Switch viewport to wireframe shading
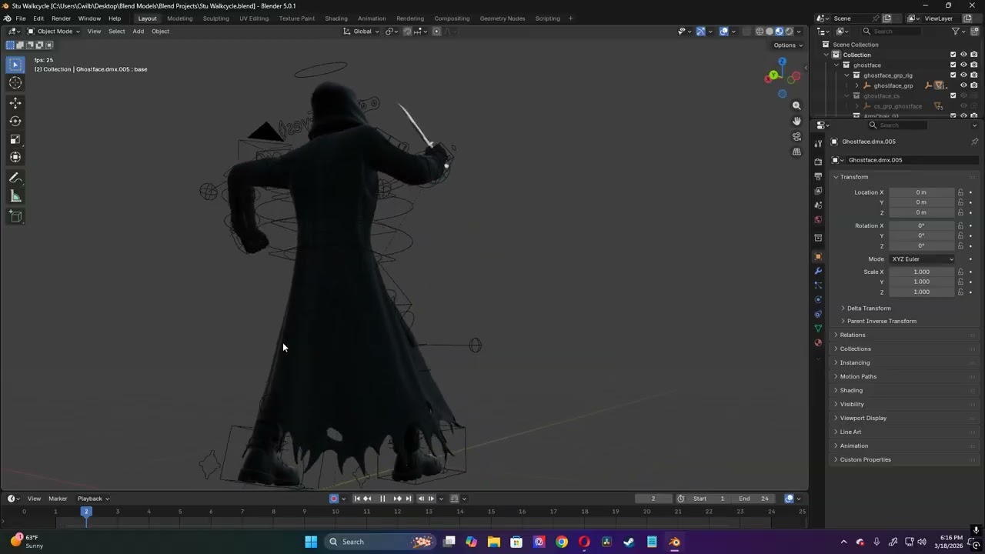The height and width of the screenshot is (554, 985). click(760, 32)
